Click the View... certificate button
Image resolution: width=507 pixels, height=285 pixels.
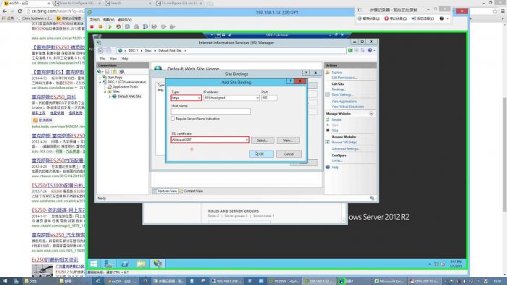point(288,140)
